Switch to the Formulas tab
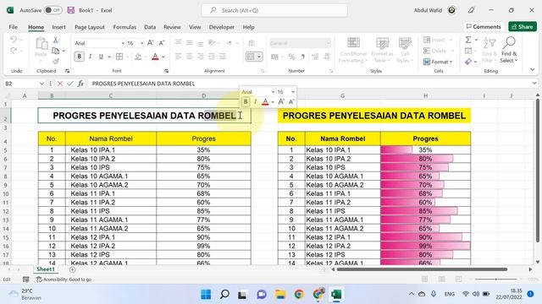 [124, 27]
